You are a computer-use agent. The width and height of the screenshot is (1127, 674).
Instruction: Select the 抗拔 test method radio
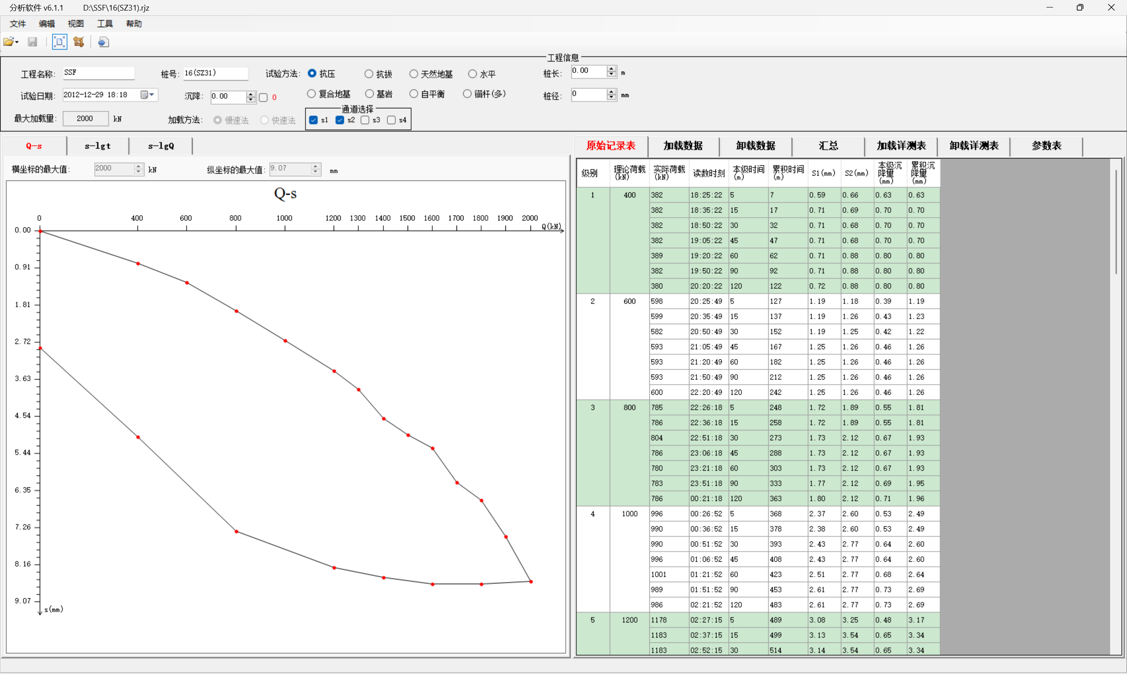pyautogui.click(x=368, y=74)
